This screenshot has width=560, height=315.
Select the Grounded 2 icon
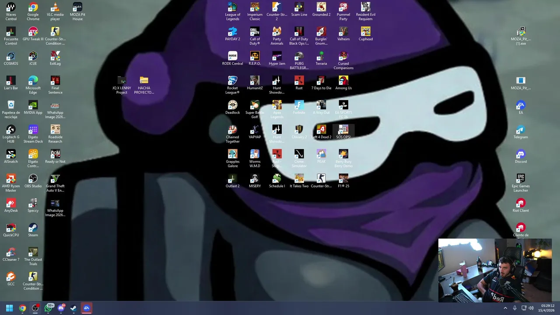(321, 9)
